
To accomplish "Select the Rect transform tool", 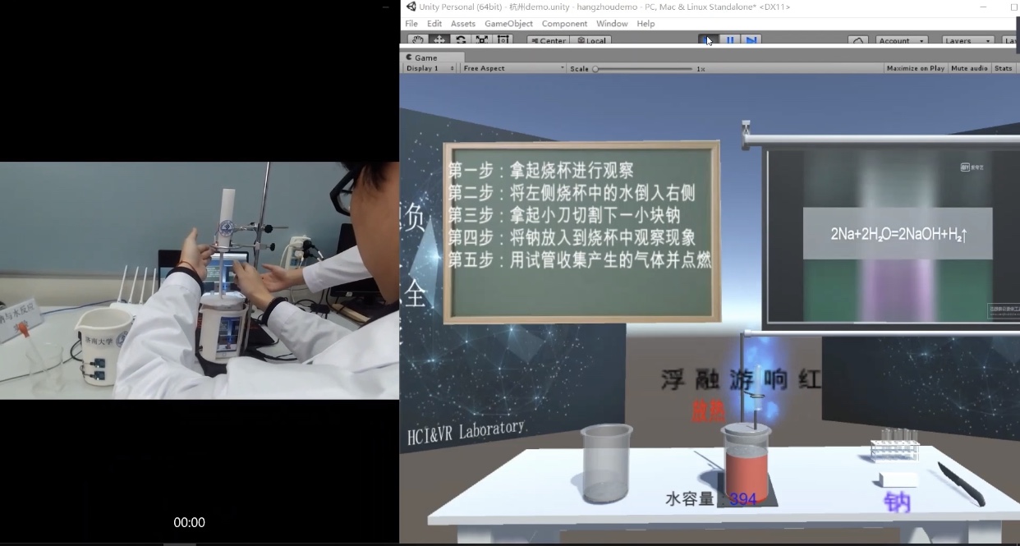I will (503, 40).
